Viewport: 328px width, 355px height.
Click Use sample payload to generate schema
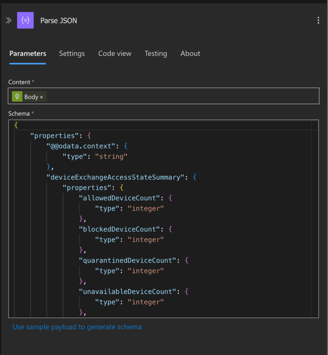[77, 327]
